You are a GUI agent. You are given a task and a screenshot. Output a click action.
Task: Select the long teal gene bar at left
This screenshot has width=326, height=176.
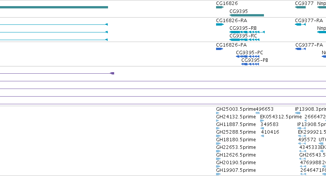[x=54, y=7]
